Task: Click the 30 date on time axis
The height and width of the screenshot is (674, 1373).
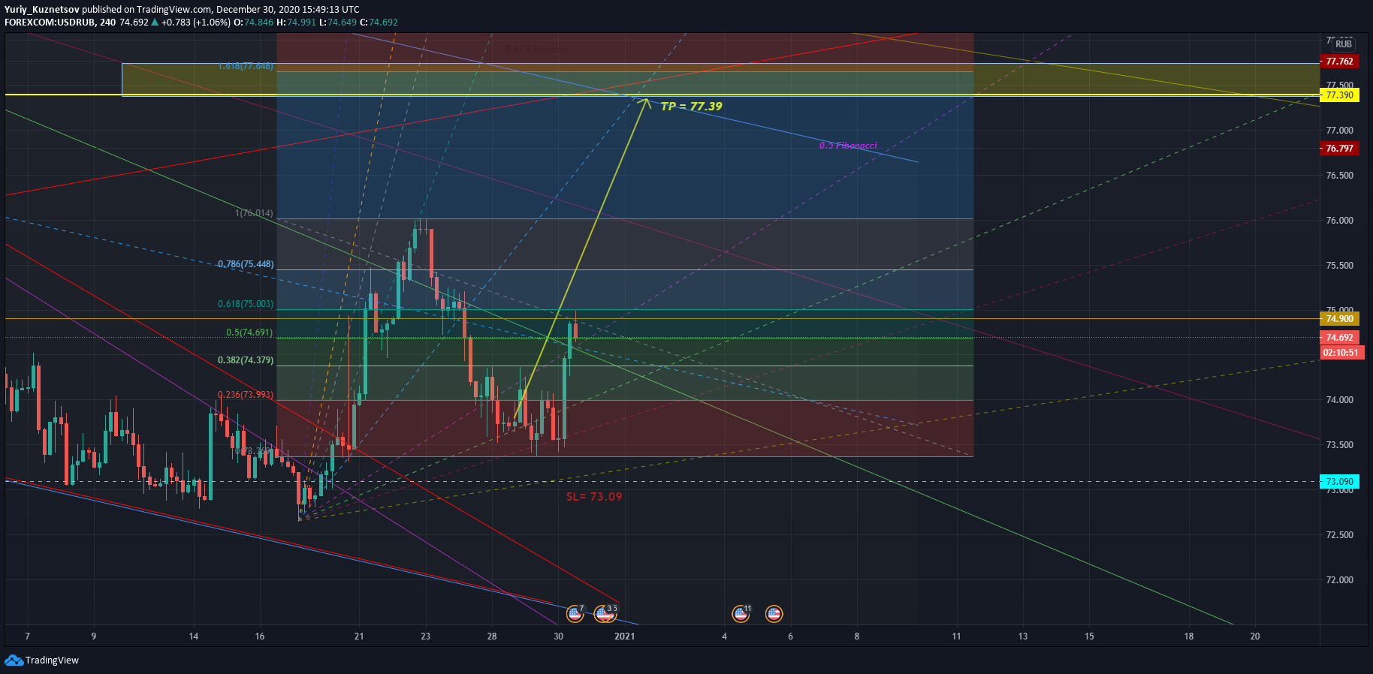Action: click(558, 636)
